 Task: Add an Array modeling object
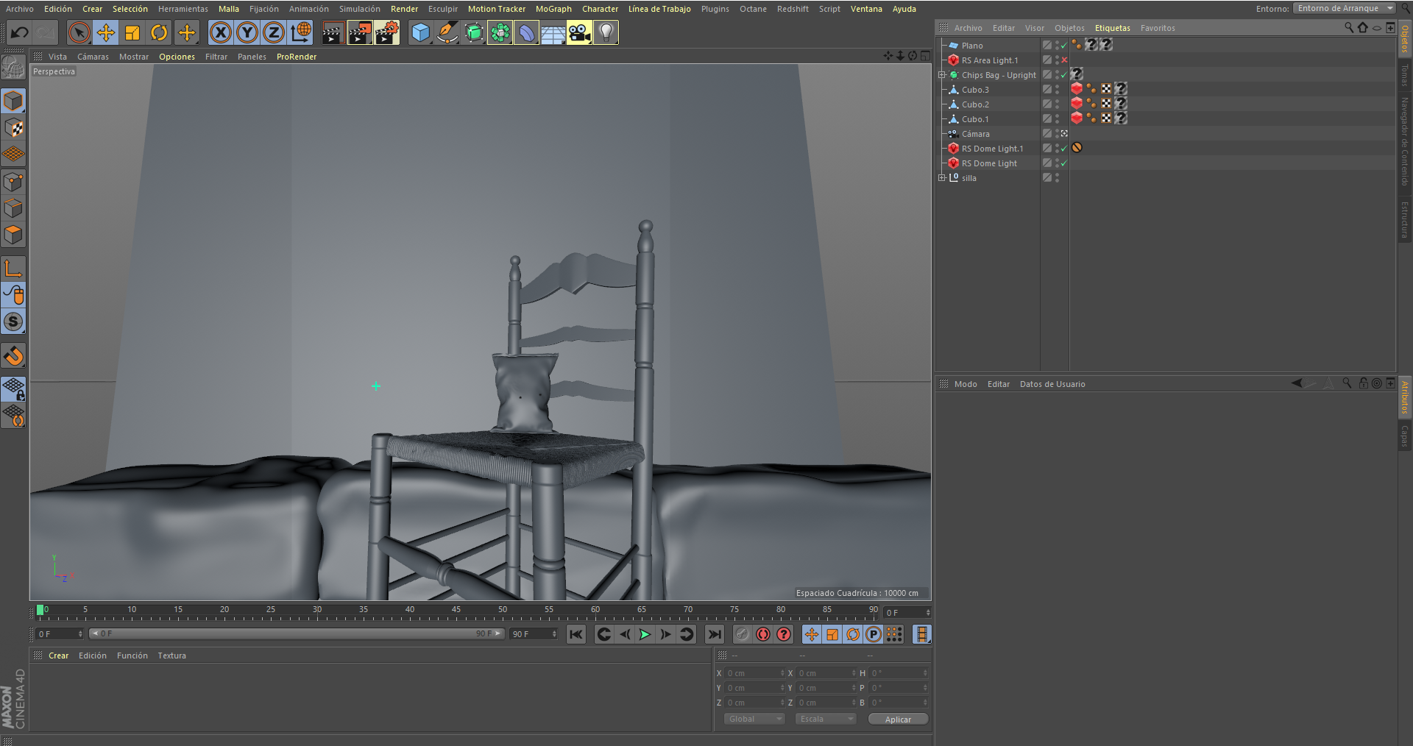(500, 32)
